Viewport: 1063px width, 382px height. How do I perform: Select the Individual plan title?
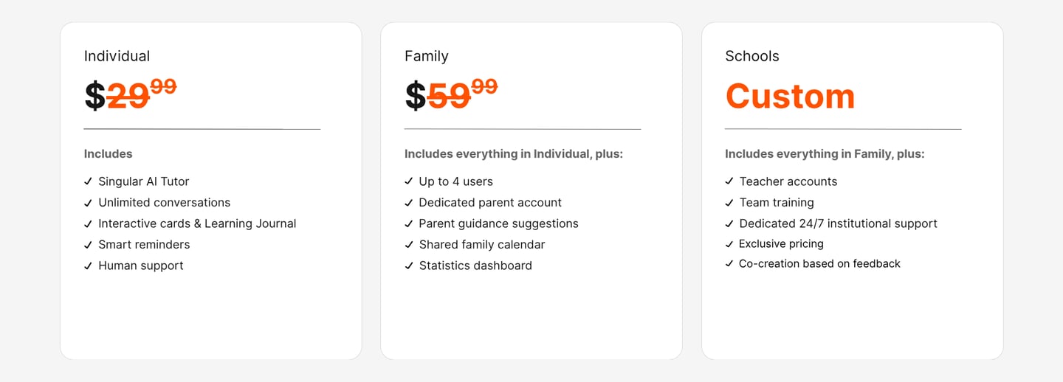117,56
